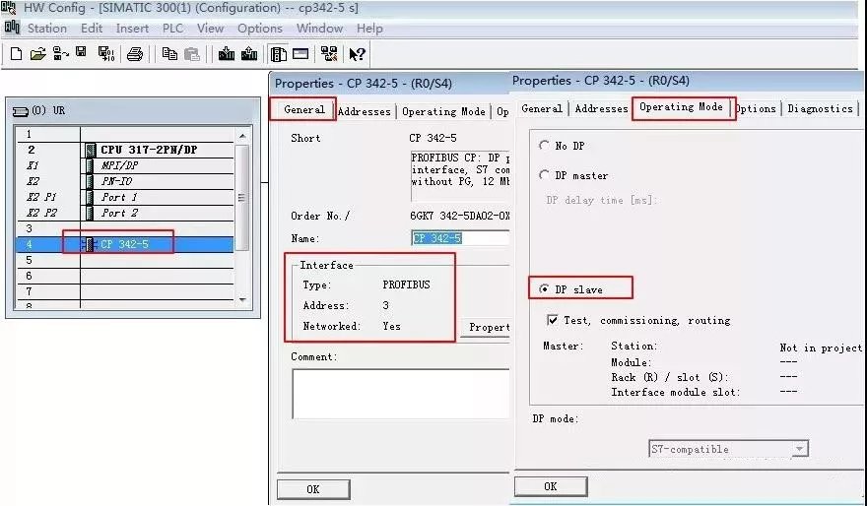Click inside the Name text field

click(459, 238)
